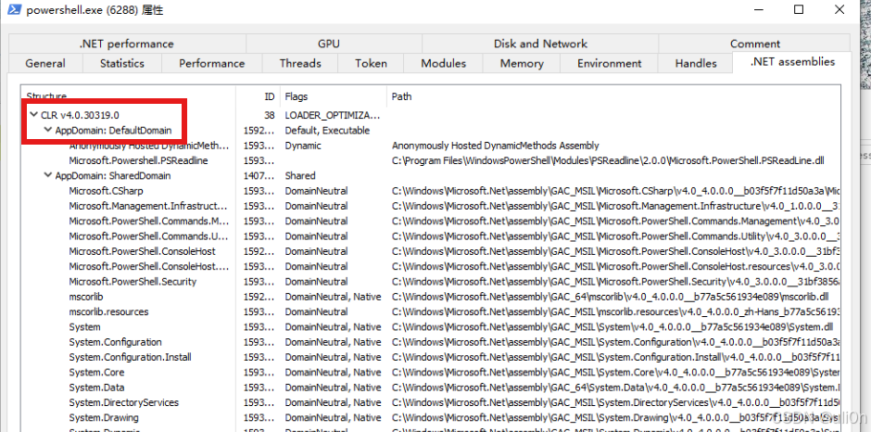Select the System.Configuration row
This screenshot has height=432, width=871.
(431, 342)
